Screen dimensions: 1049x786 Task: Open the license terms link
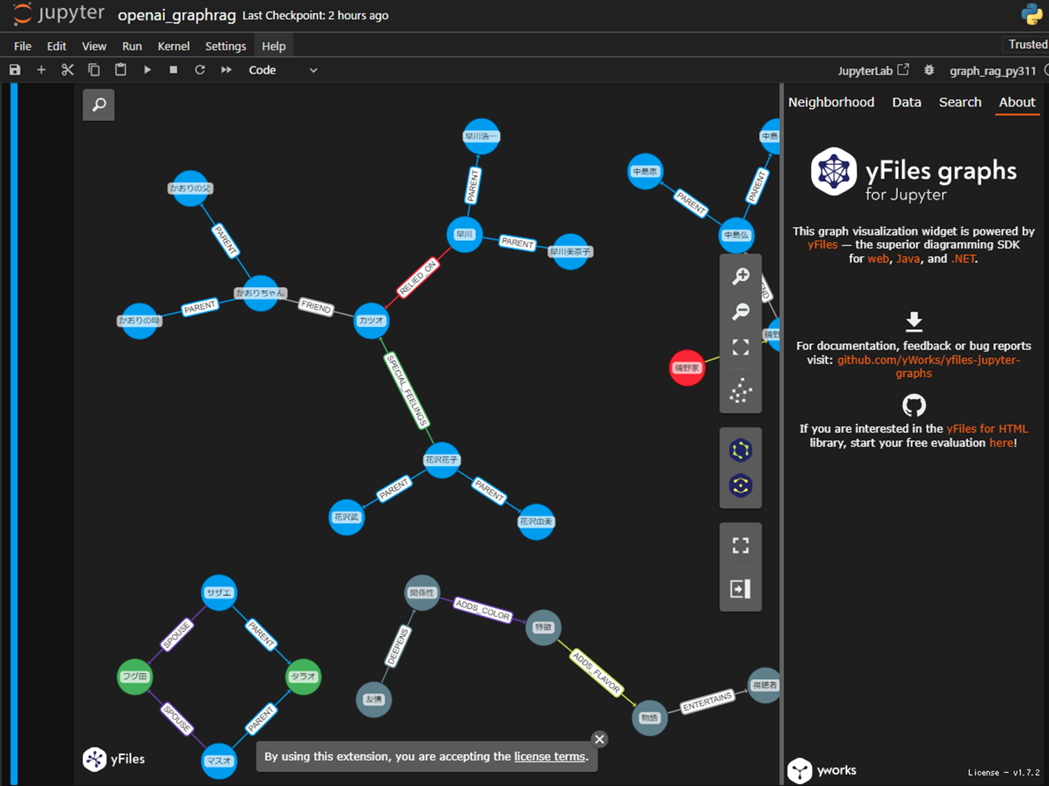[549, 756]
